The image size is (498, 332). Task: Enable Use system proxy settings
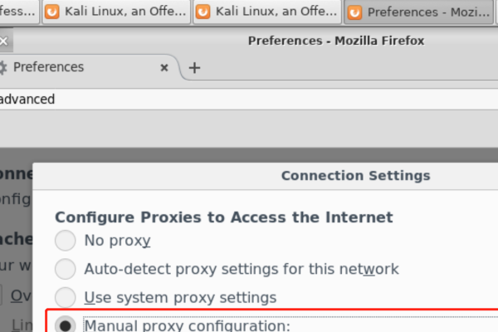65,297
